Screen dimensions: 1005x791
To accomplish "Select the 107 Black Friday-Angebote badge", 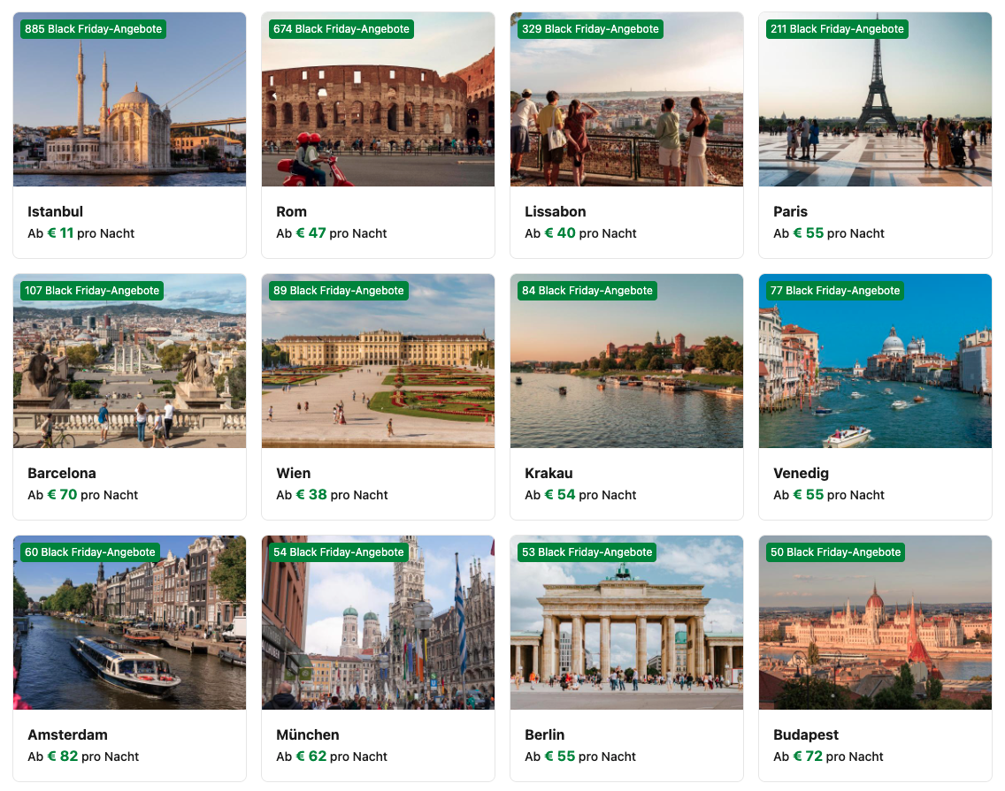I will [92, 291].
